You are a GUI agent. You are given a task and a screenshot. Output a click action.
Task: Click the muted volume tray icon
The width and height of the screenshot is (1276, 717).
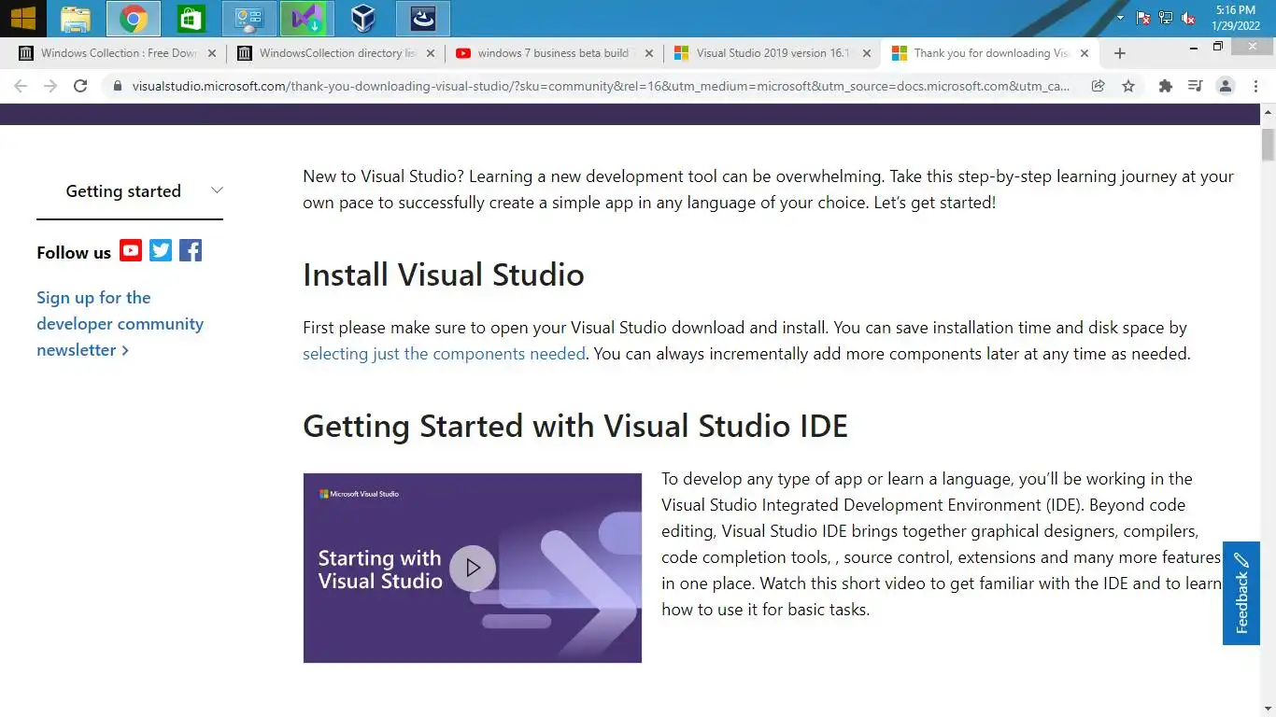[x=1188, y=18]
